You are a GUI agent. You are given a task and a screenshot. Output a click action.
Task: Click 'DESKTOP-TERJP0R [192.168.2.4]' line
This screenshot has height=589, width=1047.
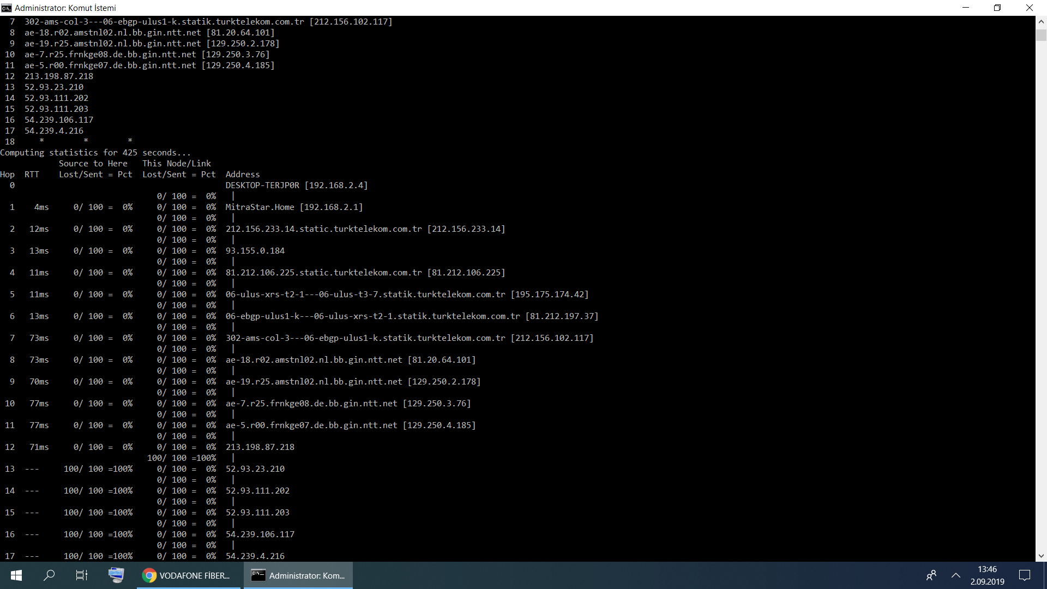297,185
